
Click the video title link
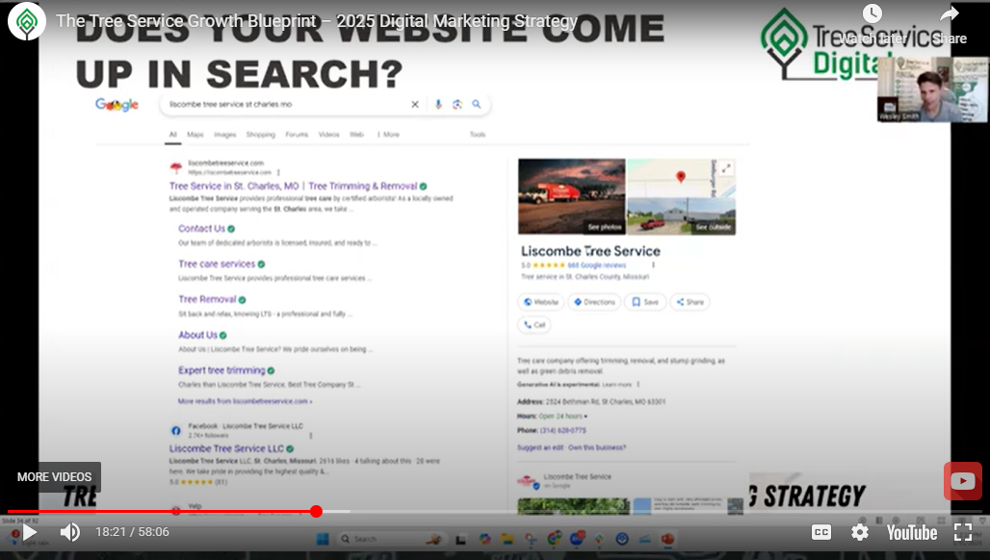click(317, 21)
